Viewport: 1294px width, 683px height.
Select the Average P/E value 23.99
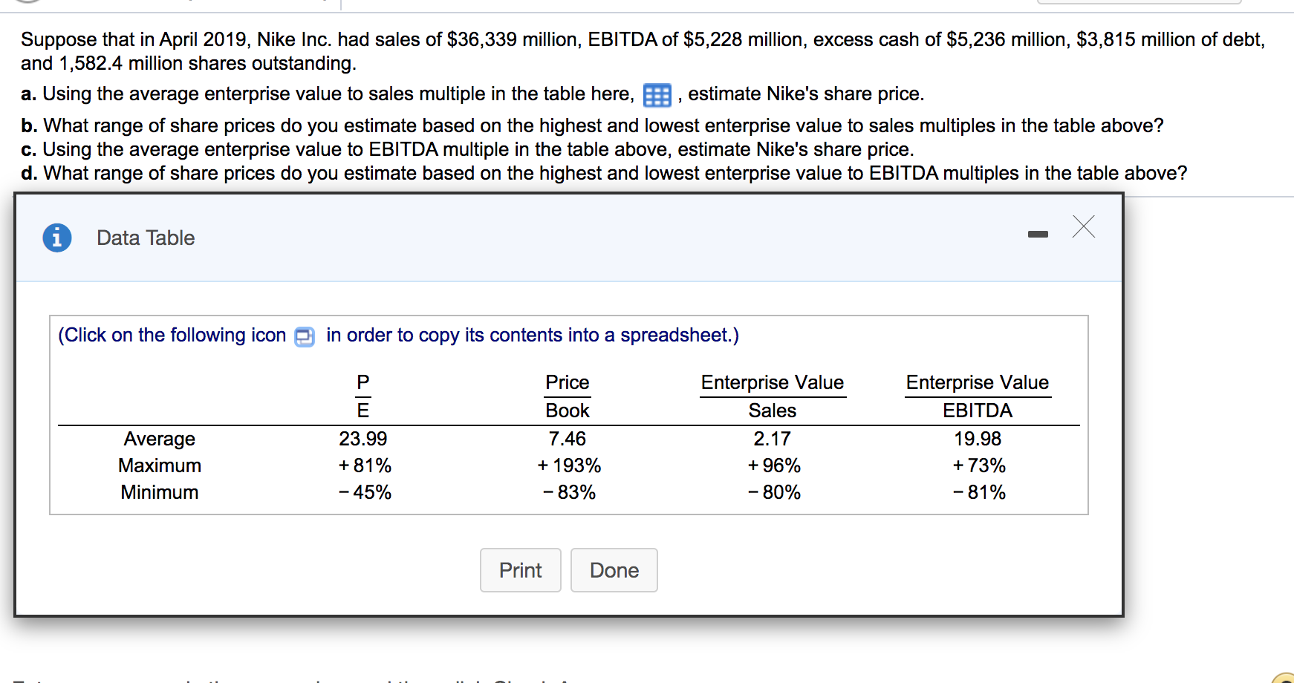pos(363,439)
